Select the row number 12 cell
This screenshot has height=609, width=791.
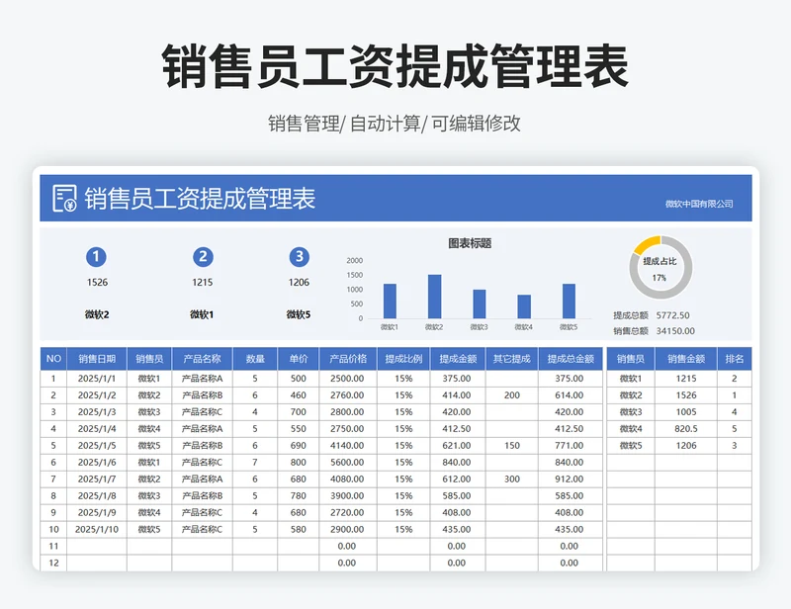coord(53,563)
